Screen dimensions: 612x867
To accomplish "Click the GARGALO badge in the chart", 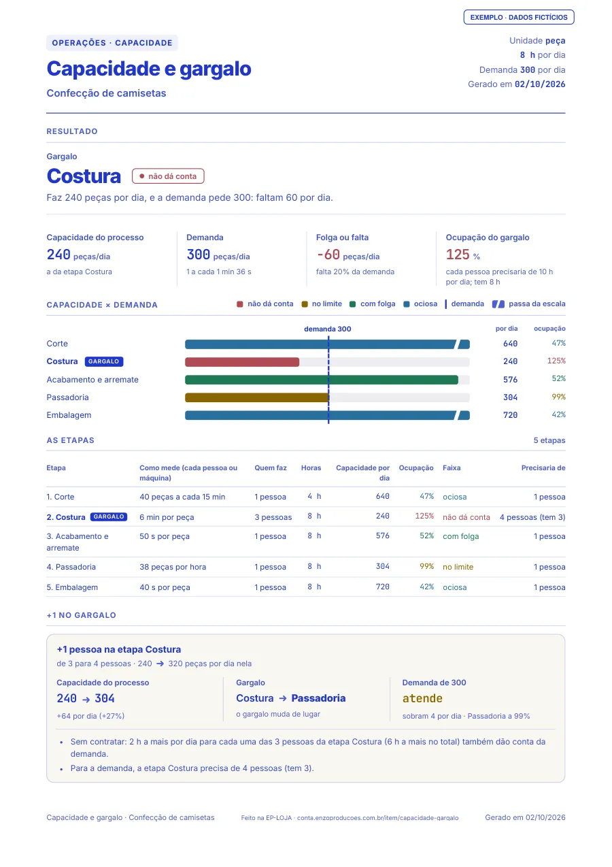I will (104, 361).
